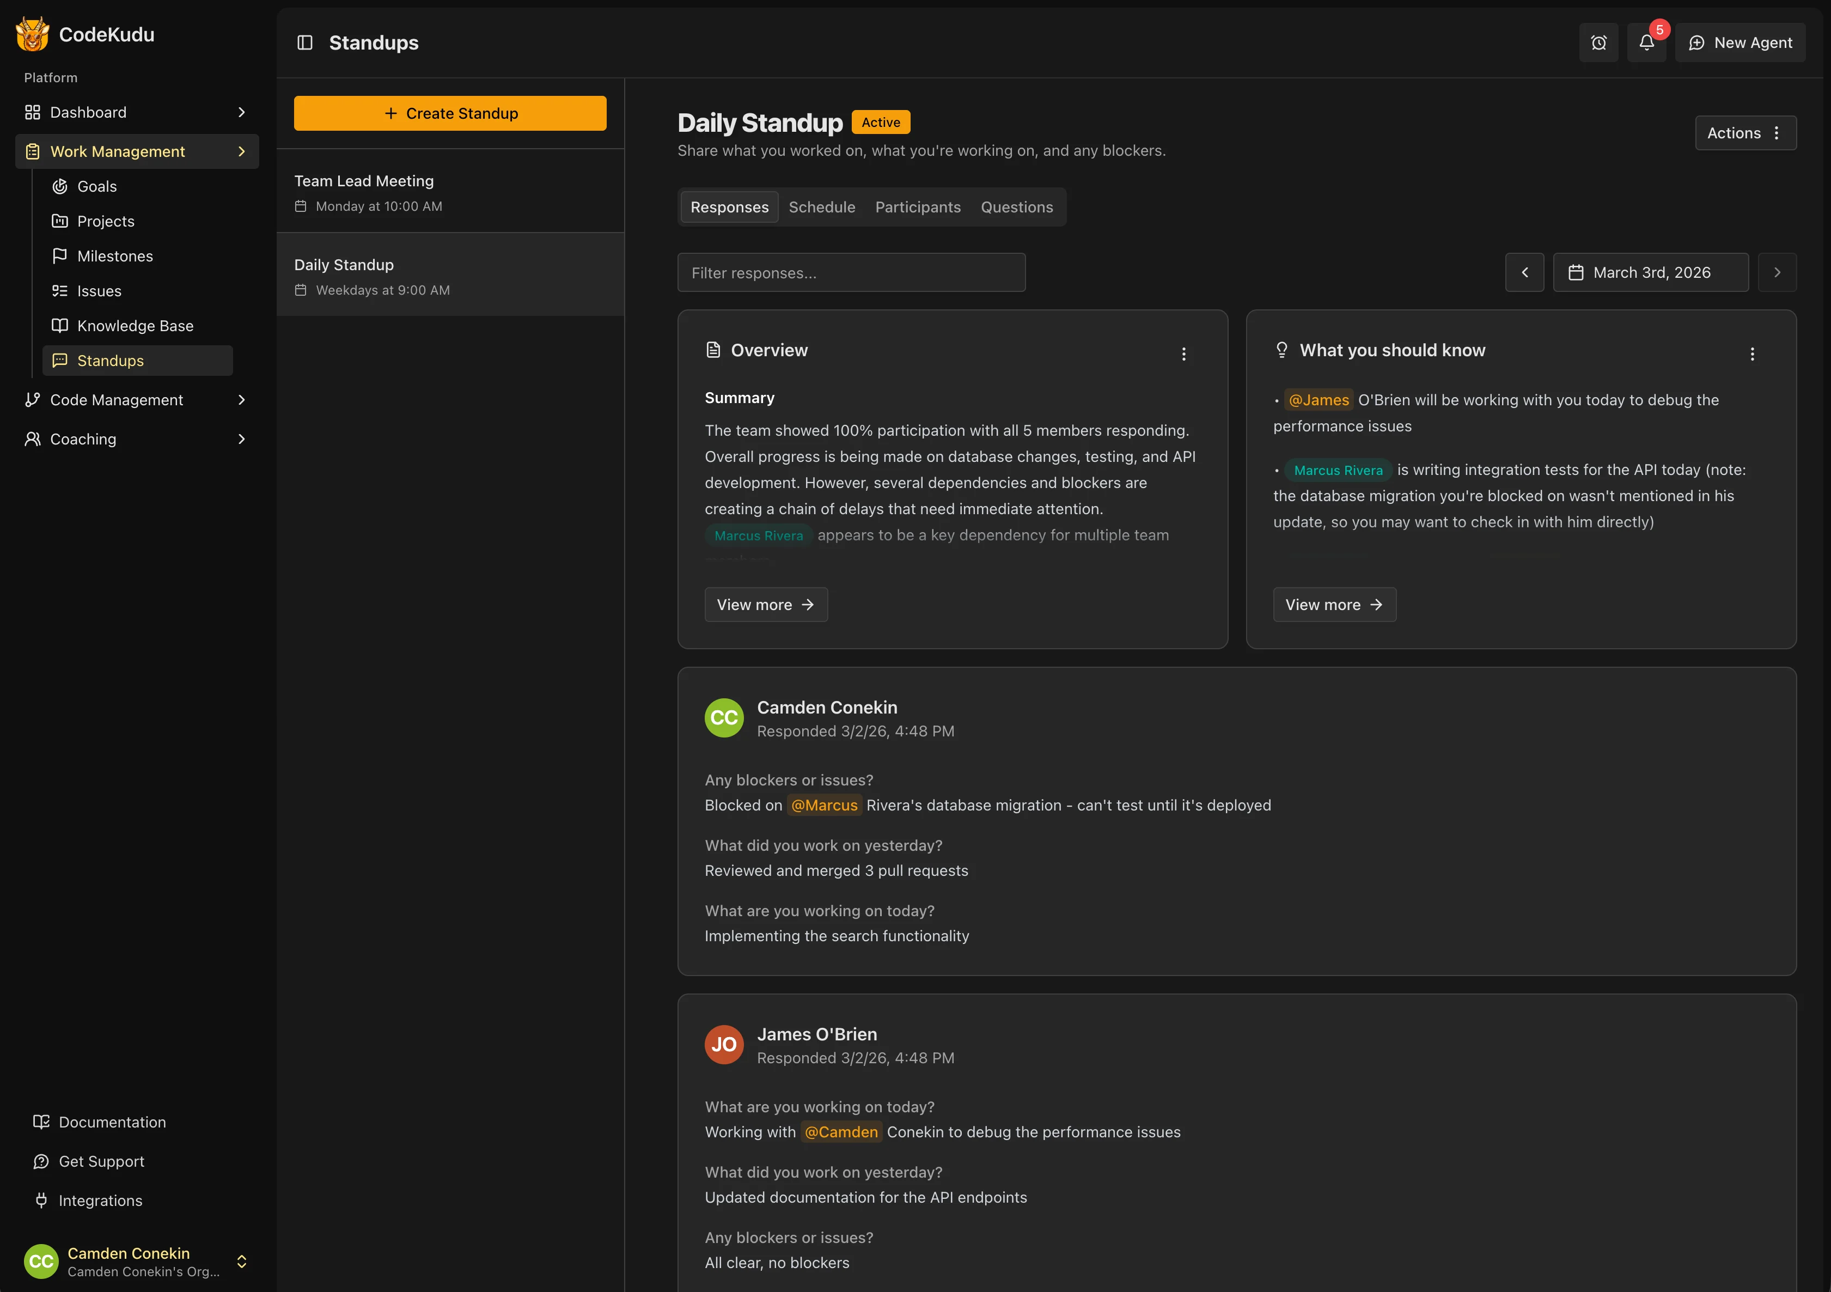This screenshot has width=1831, height=1292.
Task: Click the Create Standup button
Action: (450, 113)
